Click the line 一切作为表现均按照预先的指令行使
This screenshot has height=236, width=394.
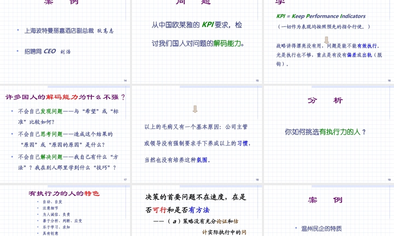[324, 27]
